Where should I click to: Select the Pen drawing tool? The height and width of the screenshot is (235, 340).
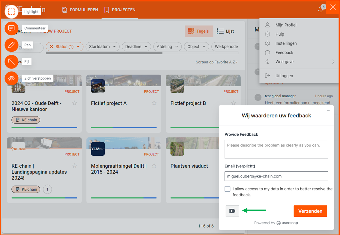click(11, 45)
